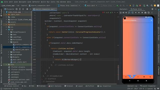Open Terminal tool window
Screen dimensions: 160x90
click(69, 86)
